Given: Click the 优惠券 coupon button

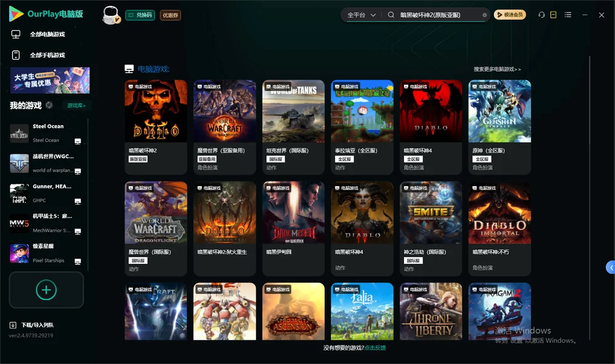Looking at the screenshot, I should click(x=170, y=15).
